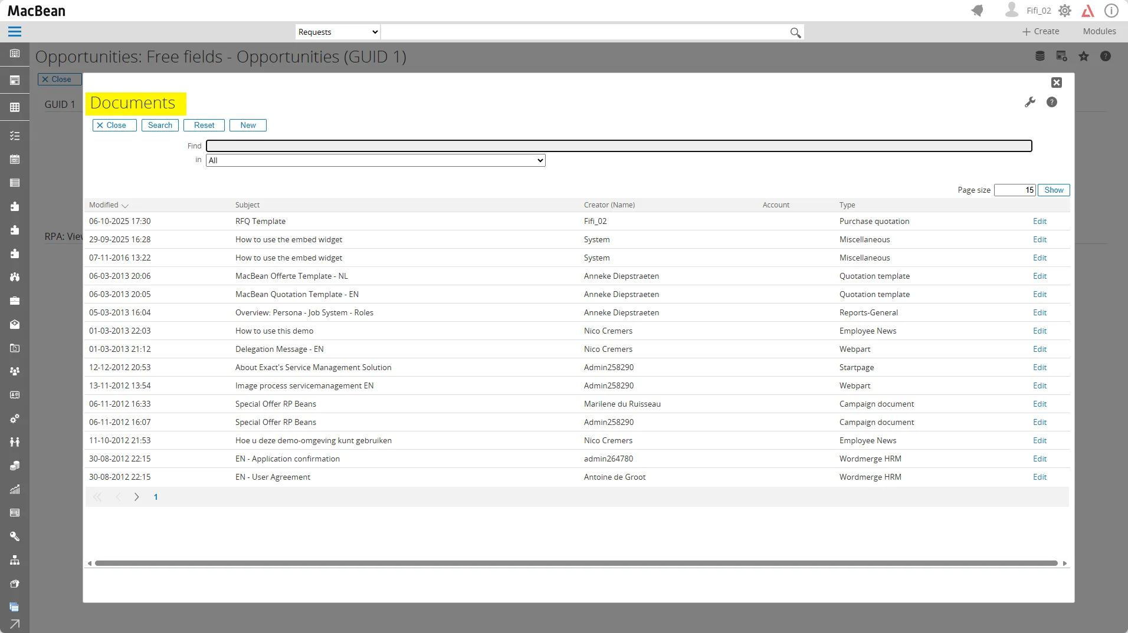Click the next page arrow in pager
Screen dimensions: 1128x633
(x=136, y=497)
